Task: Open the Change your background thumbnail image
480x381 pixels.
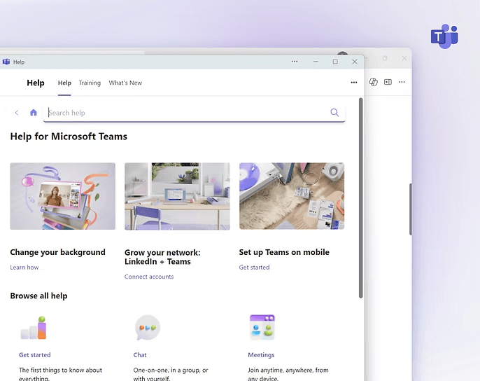Action: (x=63, y=196)
